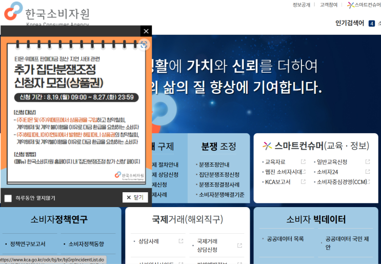This screenshot has height=264, width=381.
Task: Click external link icon next to KCA보고서
Action: pyautogui.click(x=303, y=181)
